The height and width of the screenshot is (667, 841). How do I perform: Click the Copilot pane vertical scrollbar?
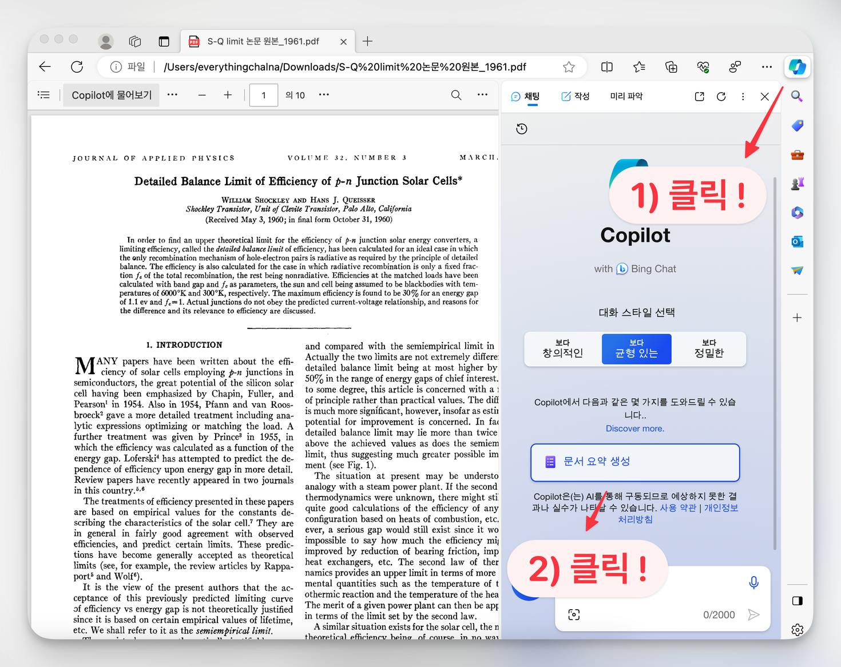coord(775,363)
